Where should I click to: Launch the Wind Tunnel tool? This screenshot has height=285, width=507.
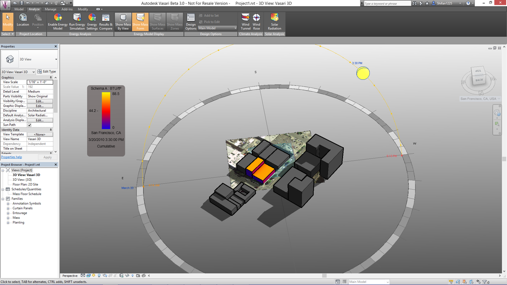[x=246, y=22]
